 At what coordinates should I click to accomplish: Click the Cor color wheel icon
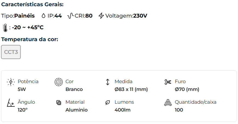click(x=58, y=82)
